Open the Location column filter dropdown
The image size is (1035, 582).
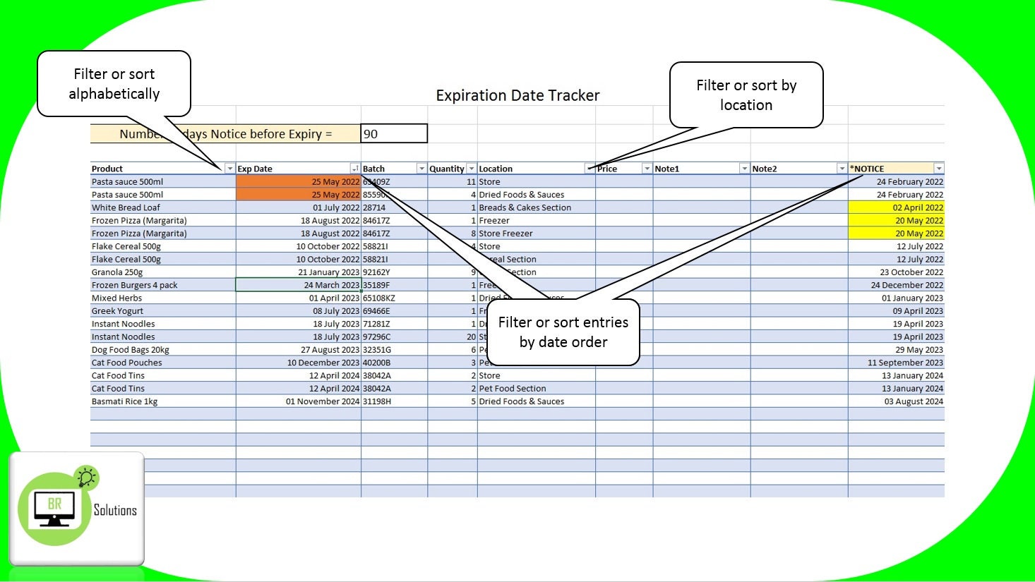click(x=590, y=168)
